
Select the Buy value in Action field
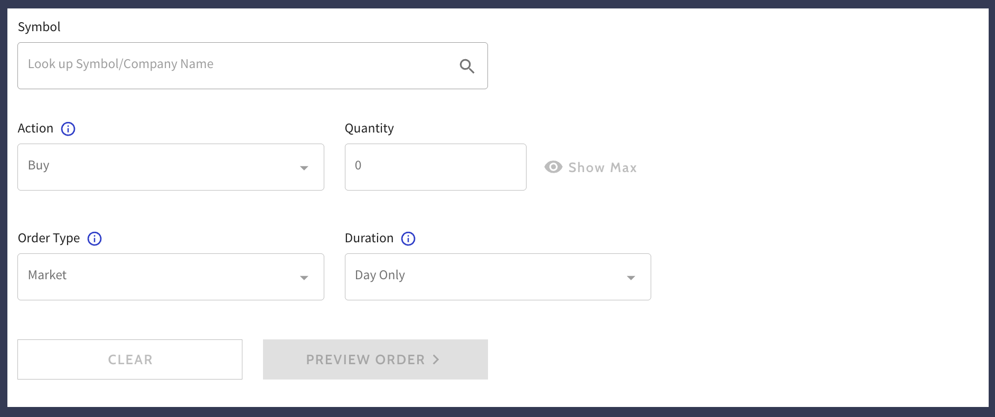(39, 166)
